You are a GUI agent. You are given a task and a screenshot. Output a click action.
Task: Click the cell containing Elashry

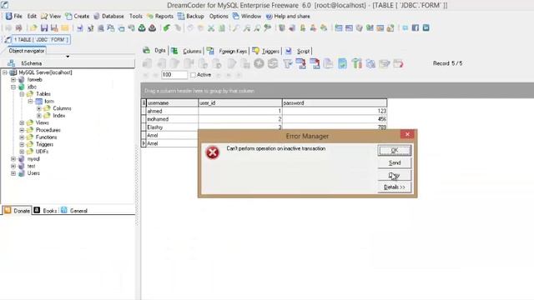pos(172,127)
